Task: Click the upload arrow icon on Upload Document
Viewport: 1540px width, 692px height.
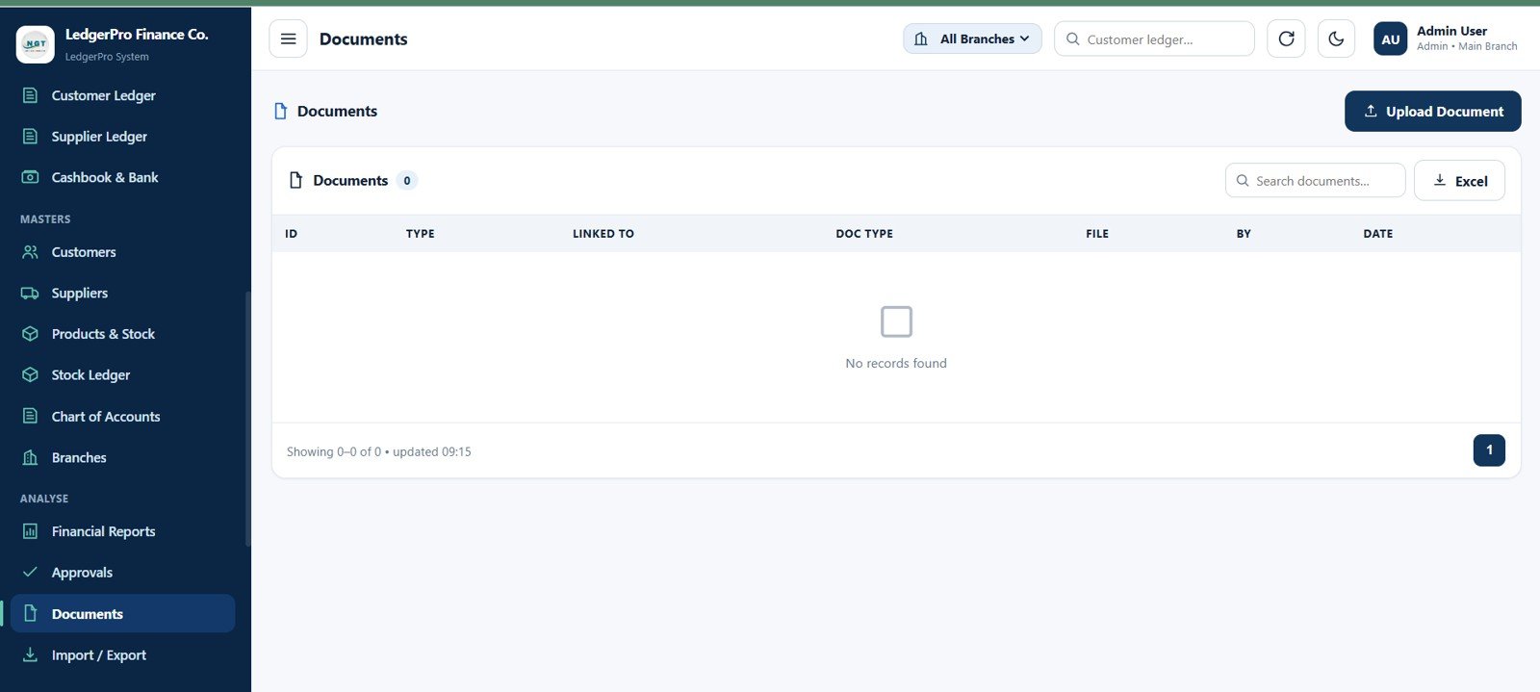Action: (1371, 111)
